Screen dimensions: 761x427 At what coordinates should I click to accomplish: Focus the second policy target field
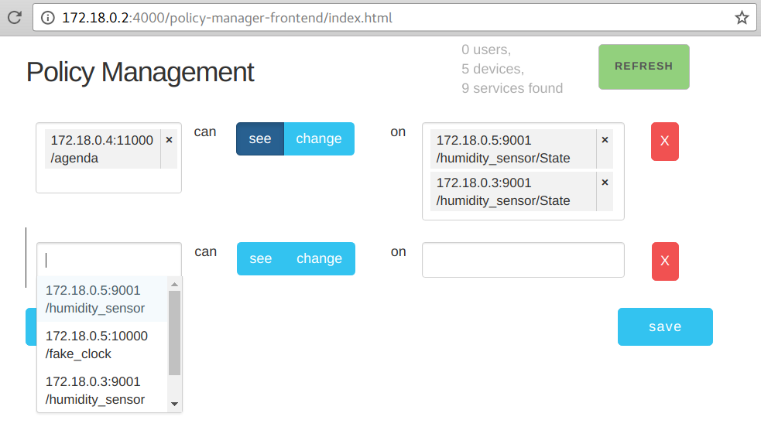click(523, 260)
